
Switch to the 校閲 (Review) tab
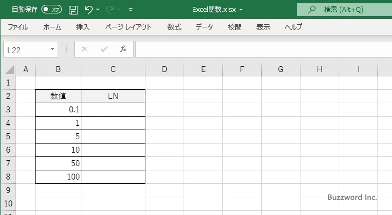pyautogui.click(x=235, y=27)
